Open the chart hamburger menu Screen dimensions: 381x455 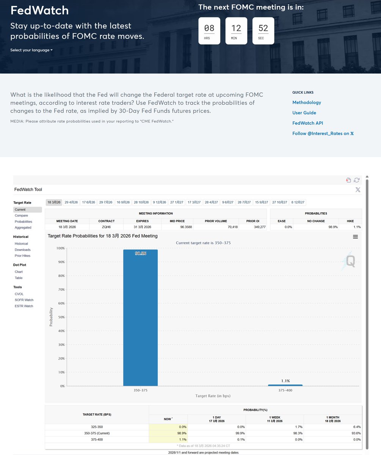point(355,237)
